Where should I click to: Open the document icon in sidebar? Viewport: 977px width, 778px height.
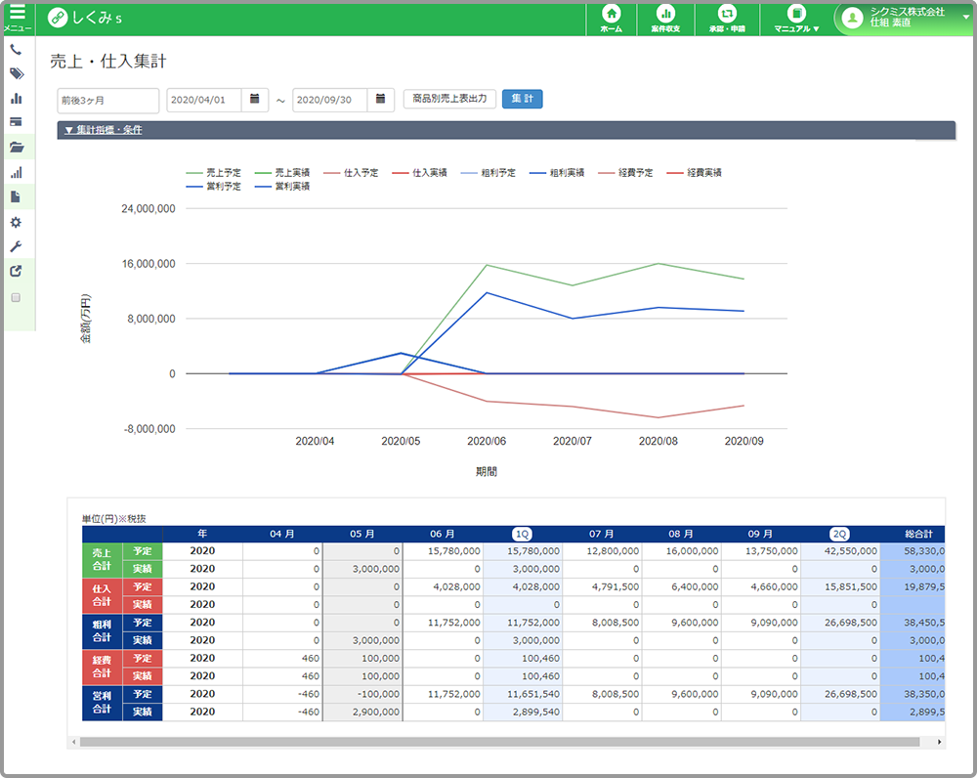click(16, 197)
